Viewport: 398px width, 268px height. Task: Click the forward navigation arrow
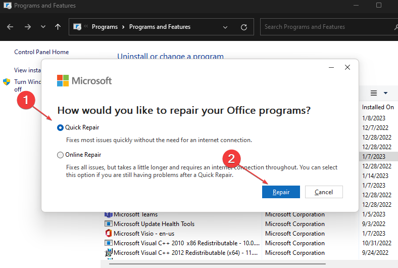tap(27, 27)
